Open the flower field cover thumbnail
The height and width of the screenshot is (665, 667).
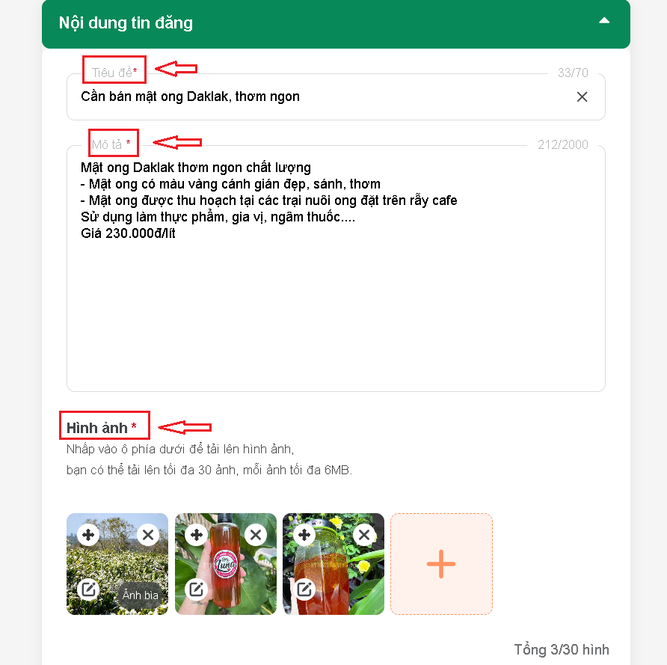coord(117,564)
